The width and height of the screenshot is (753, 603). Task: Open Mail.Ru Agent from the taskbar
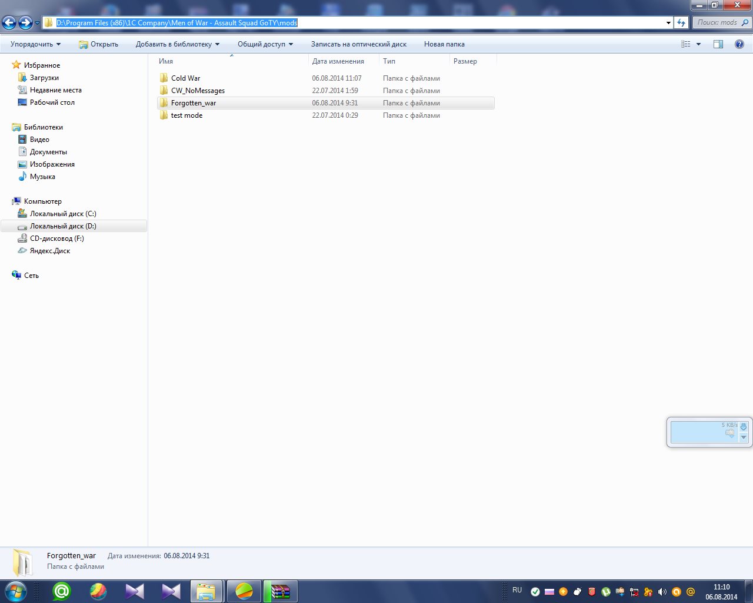[x=62, y=591]
